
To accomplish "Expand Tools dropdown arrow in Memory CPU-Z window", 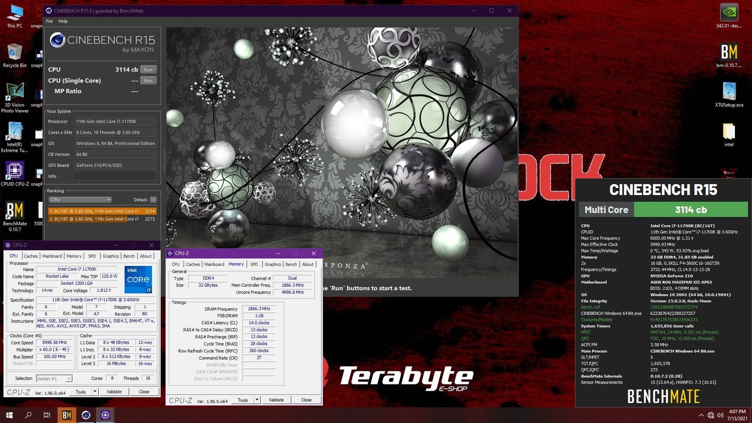I will [x=257, y=400].
